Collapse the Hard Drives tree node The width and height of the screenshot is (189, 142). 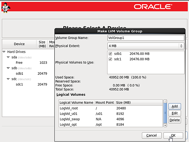[x=4, y=52]
